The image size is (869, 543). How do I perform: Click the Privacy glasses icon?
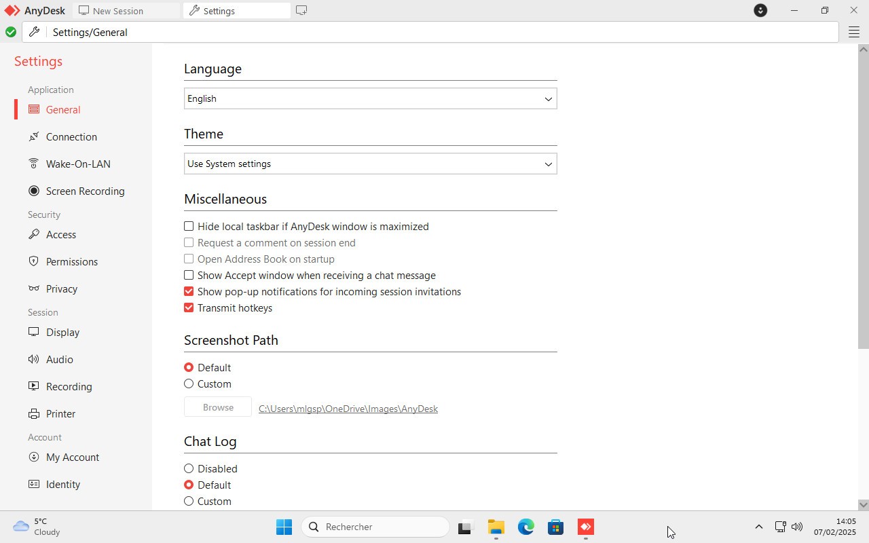[x=34, y=288]
